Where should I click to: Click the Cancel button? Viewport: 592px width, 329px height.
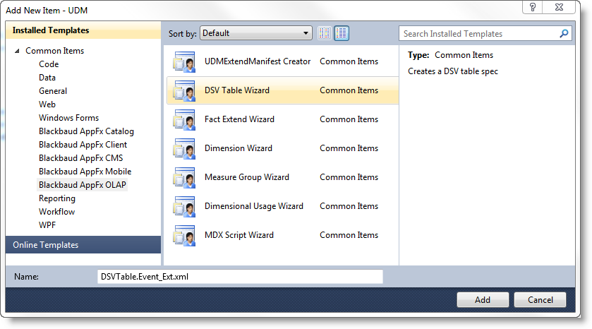pyautogui.click(x=540, y=299)
